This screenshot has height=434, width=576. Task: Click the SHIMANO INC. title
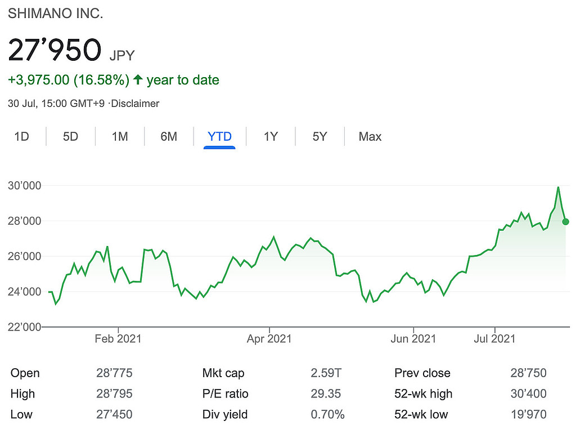tap(55, 15)
